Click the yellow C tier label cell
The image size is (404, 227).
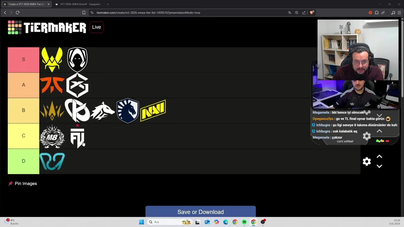(x=24, y=136)
